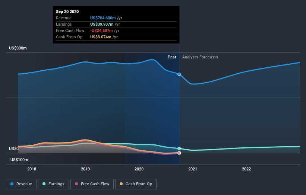Click the -US$100m y-axis label

[x=19, y=160]
